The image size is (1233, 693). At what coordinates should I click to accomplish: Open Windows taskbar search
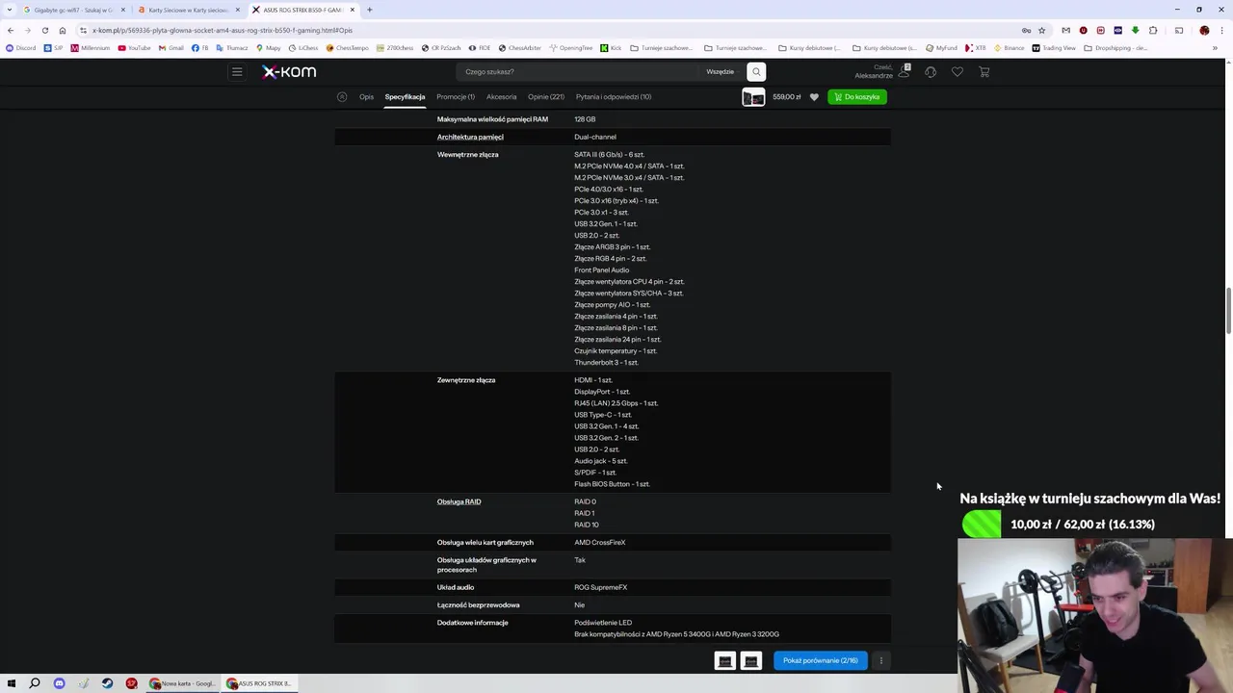35,683
